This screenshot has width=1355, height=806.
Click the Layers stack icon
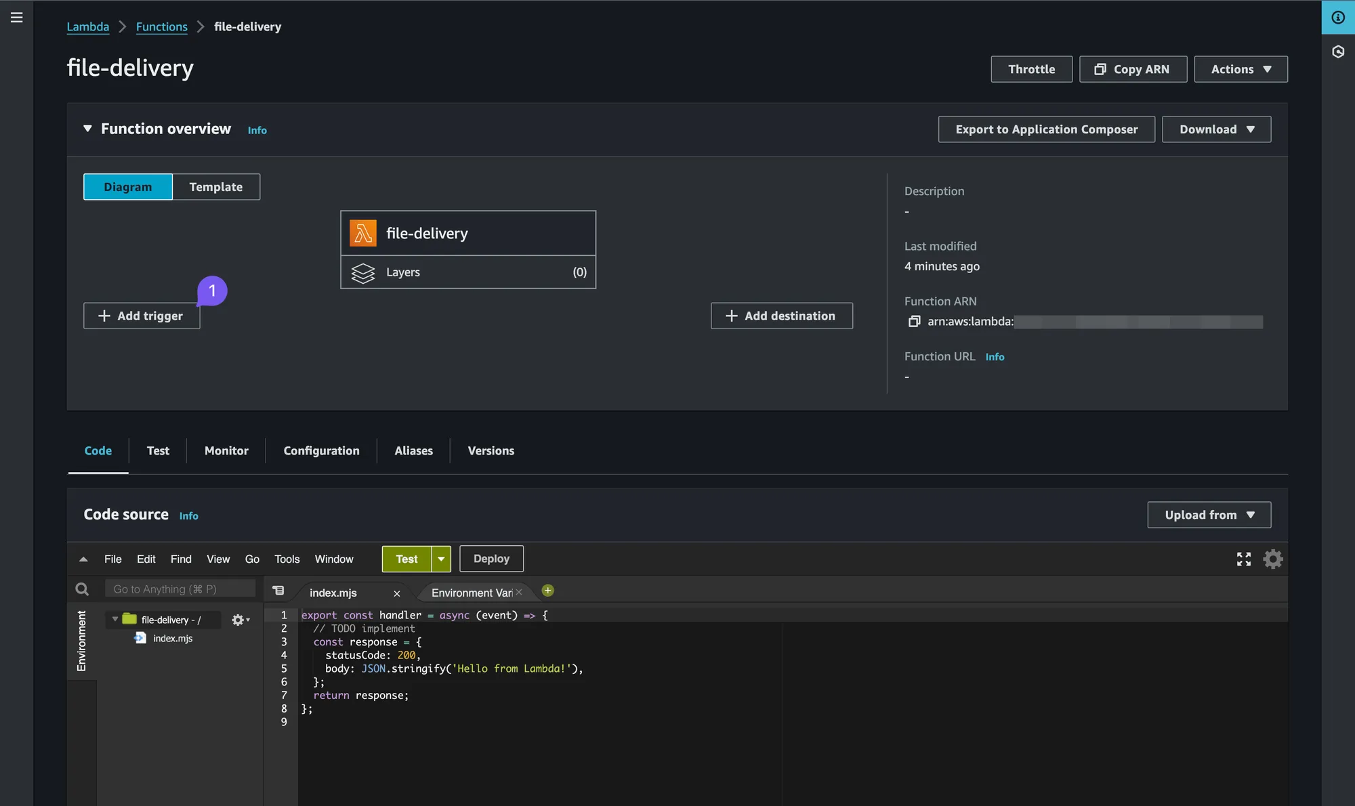pos(363,272)
